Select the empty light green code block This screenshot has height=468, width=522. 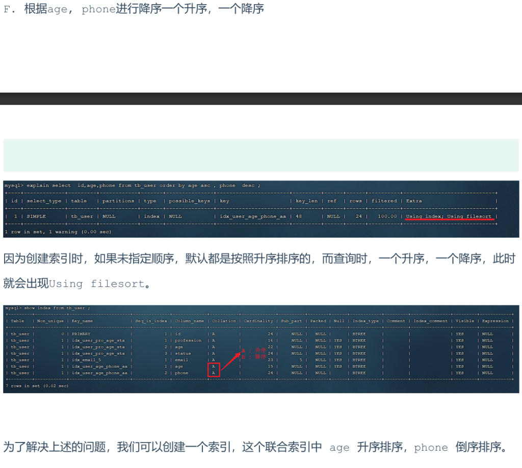click(261, 155)
